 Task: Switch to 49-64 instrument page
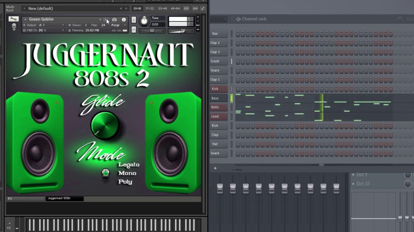[x=175, y=8]
